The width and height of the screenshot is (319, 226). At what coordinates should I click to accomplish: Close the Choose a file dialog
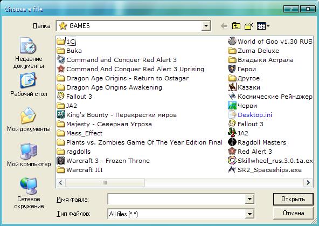click(308, 9)
